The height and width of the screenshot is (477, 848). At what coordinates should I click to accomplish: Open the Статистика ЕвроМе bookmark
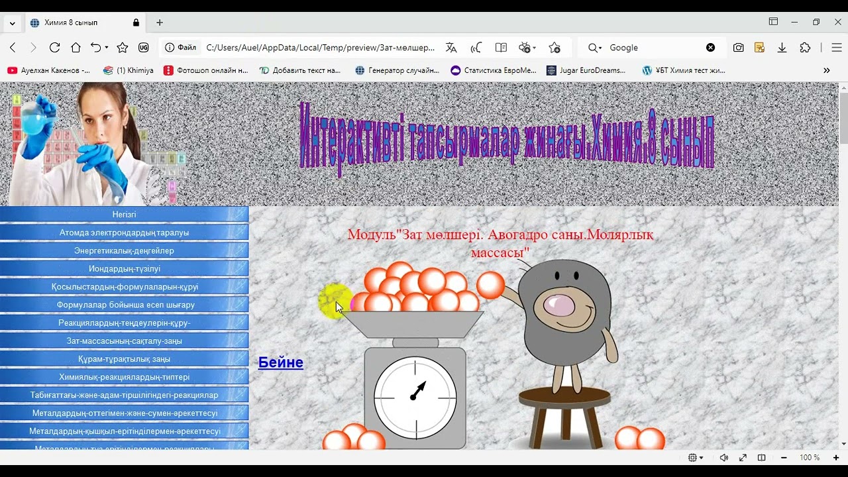[494, 70]
